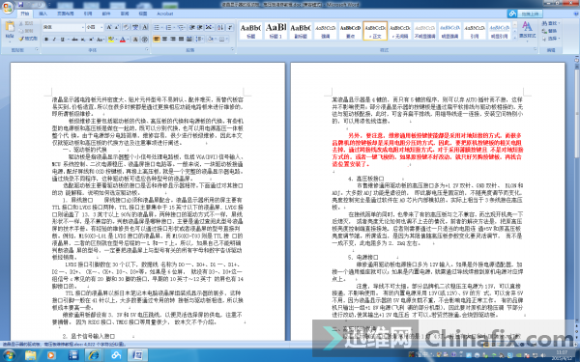
Task: Apply bullet list formatting
Action: (x=158, y=27)
